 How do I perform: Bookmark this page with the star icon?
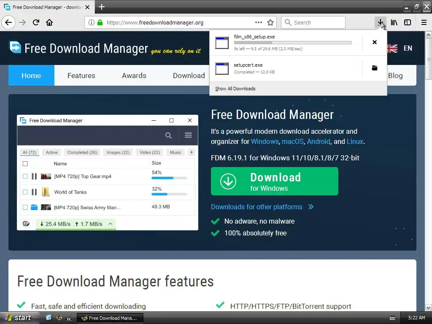click(270, 22)
